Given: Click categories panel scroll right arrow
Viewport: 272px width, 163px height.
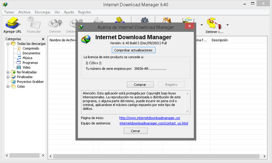Looking at the screenshot, I should 43,155.
